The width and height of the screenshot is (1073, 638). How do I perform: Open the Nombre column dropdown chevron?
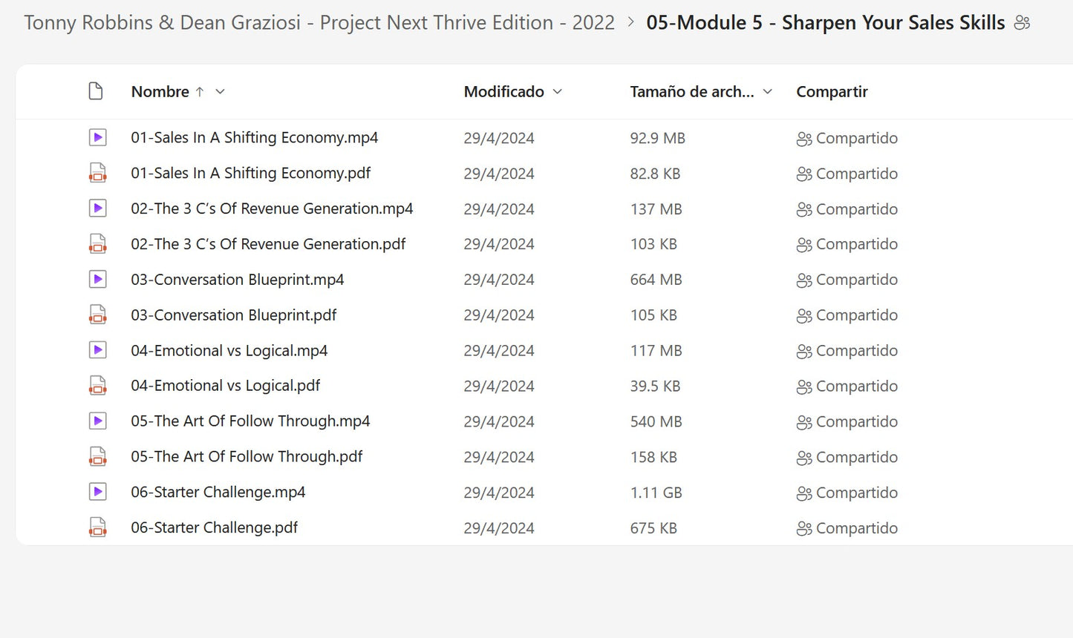tap(220, 91)
